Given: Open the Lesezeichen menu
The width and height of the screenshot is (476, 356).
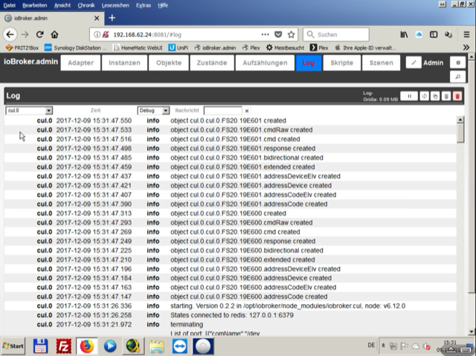Looking at the screenshot, I should coord(115,5).
